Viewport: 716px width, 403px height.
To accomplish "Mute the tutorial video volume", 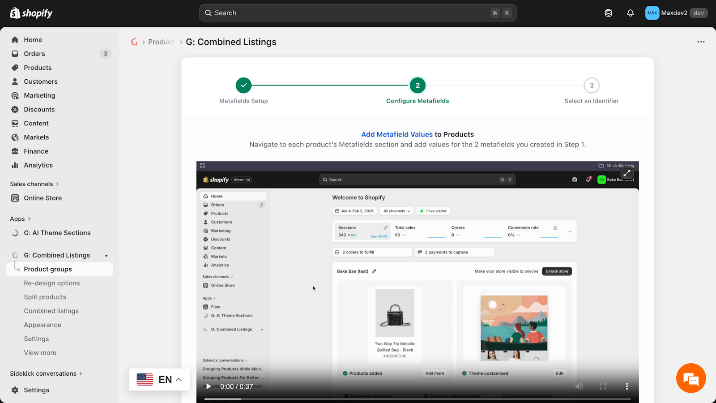I will pyautogui.click(x=579, y=386).
